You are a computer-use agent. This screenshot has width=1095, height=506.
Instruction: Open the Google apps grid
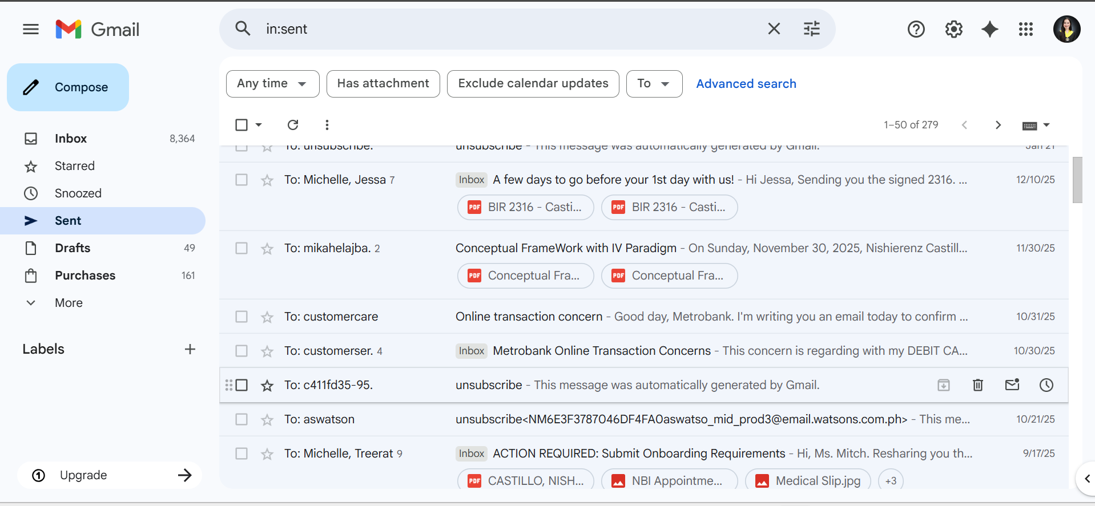point(1025,29)
